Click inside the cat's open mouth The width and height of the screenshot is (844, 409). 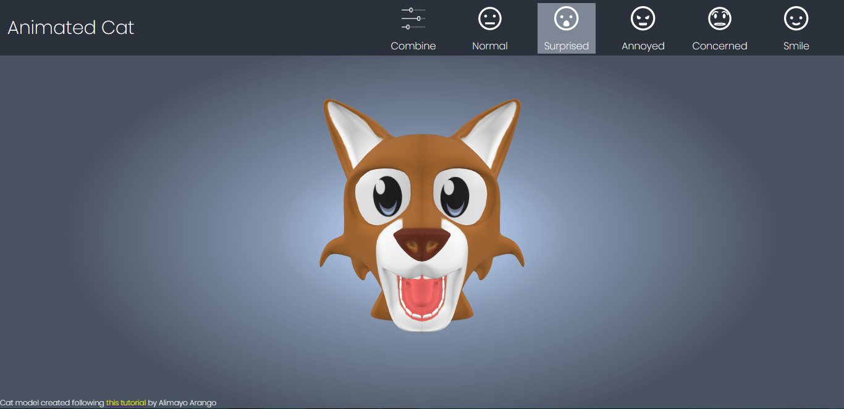pyautogui.click(x=422, y=296)
